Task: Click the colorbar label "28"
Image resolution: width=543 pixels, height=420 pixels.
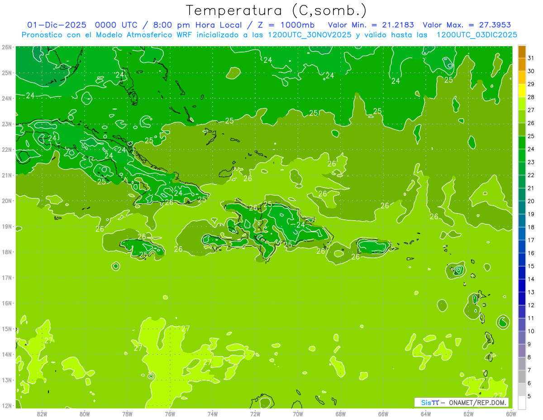Action: click(x=531, y=97)
